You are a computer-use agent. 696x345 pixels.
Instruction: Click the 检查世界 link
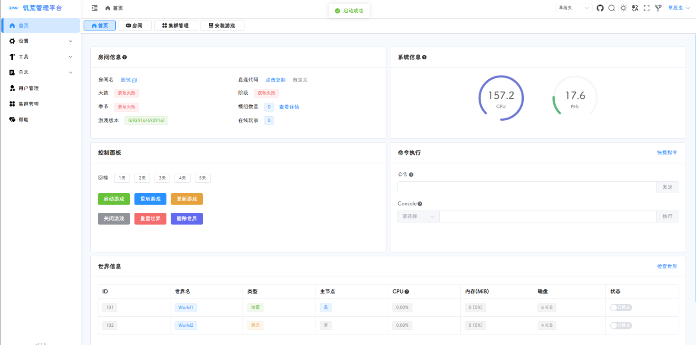tap(667, 266)
